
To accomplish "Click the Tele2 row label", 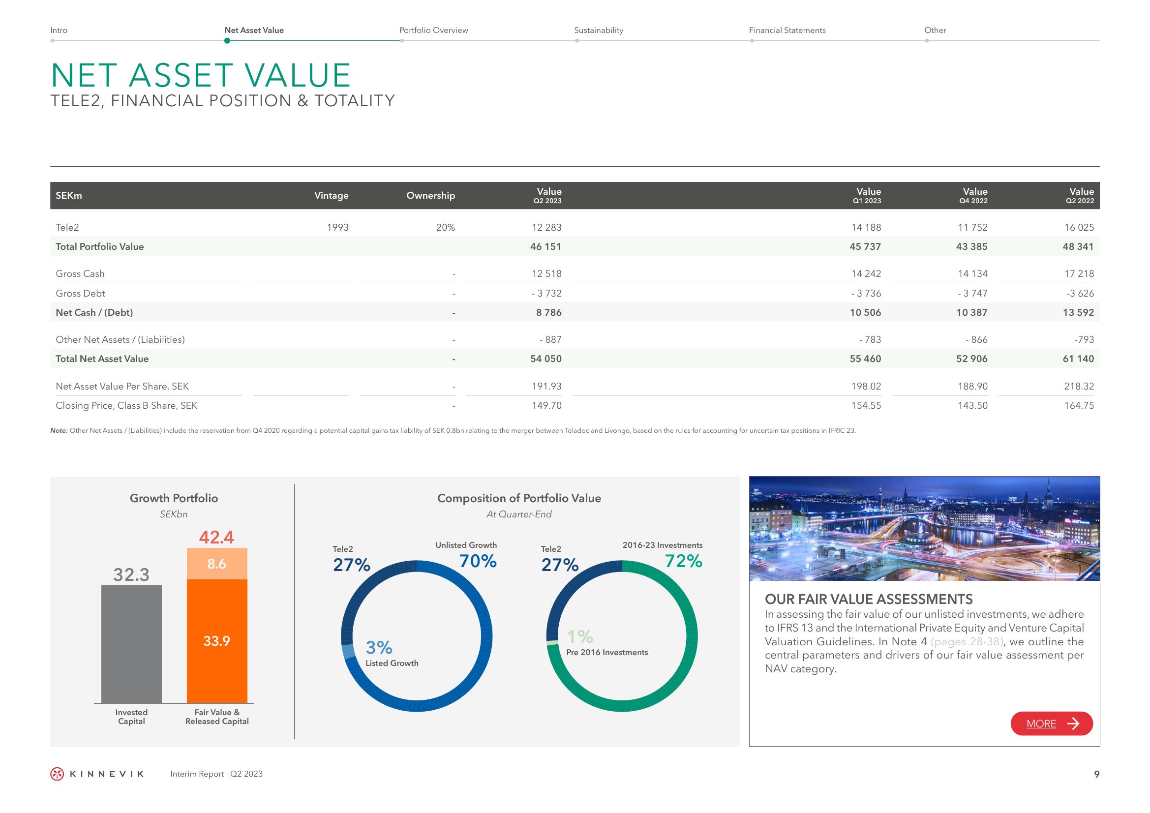I will [x=67, y=227].
